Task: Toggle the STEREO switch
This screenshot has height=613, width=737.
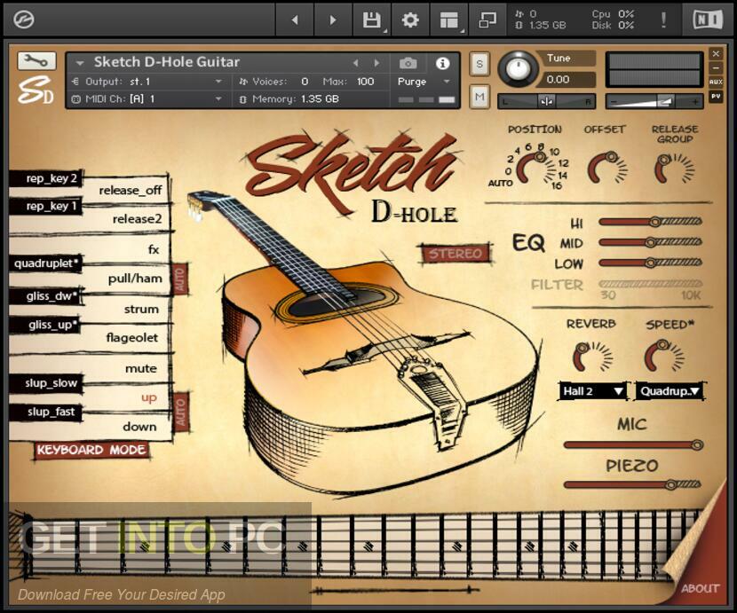Action: pyautogui.click(x=456, y=254)
